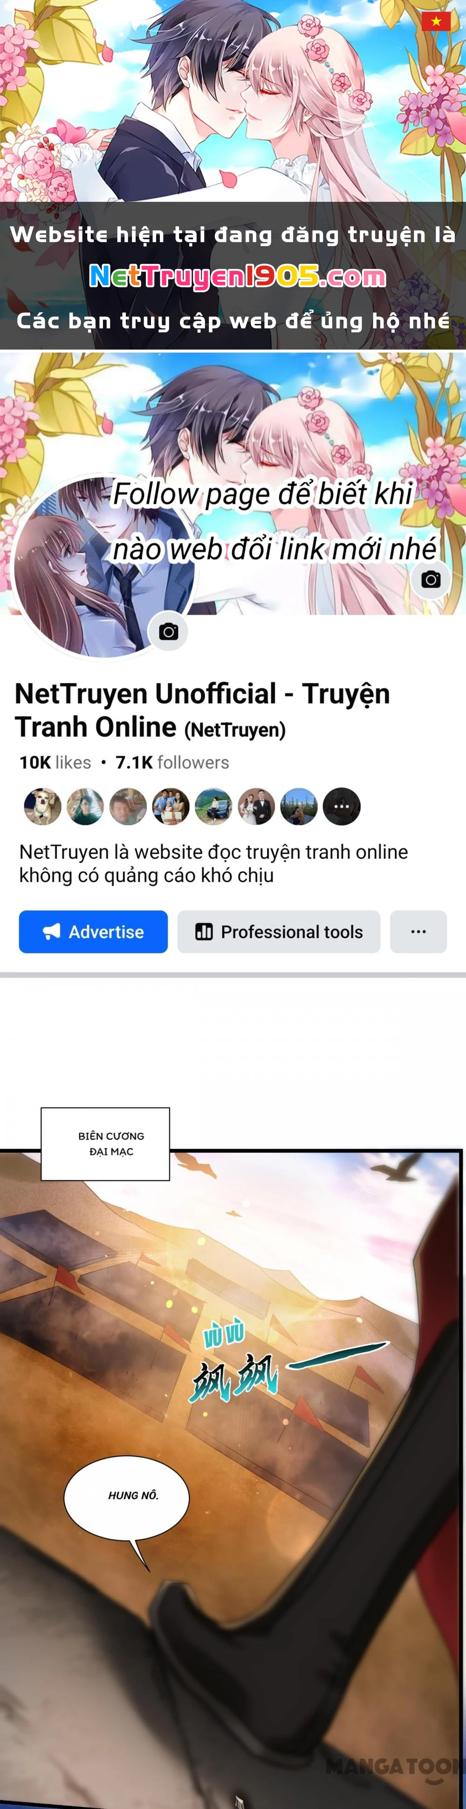This screenshot has width=466, height=1809.
Task: Click the profile picture camera icon
Action: tap(168, 631)
